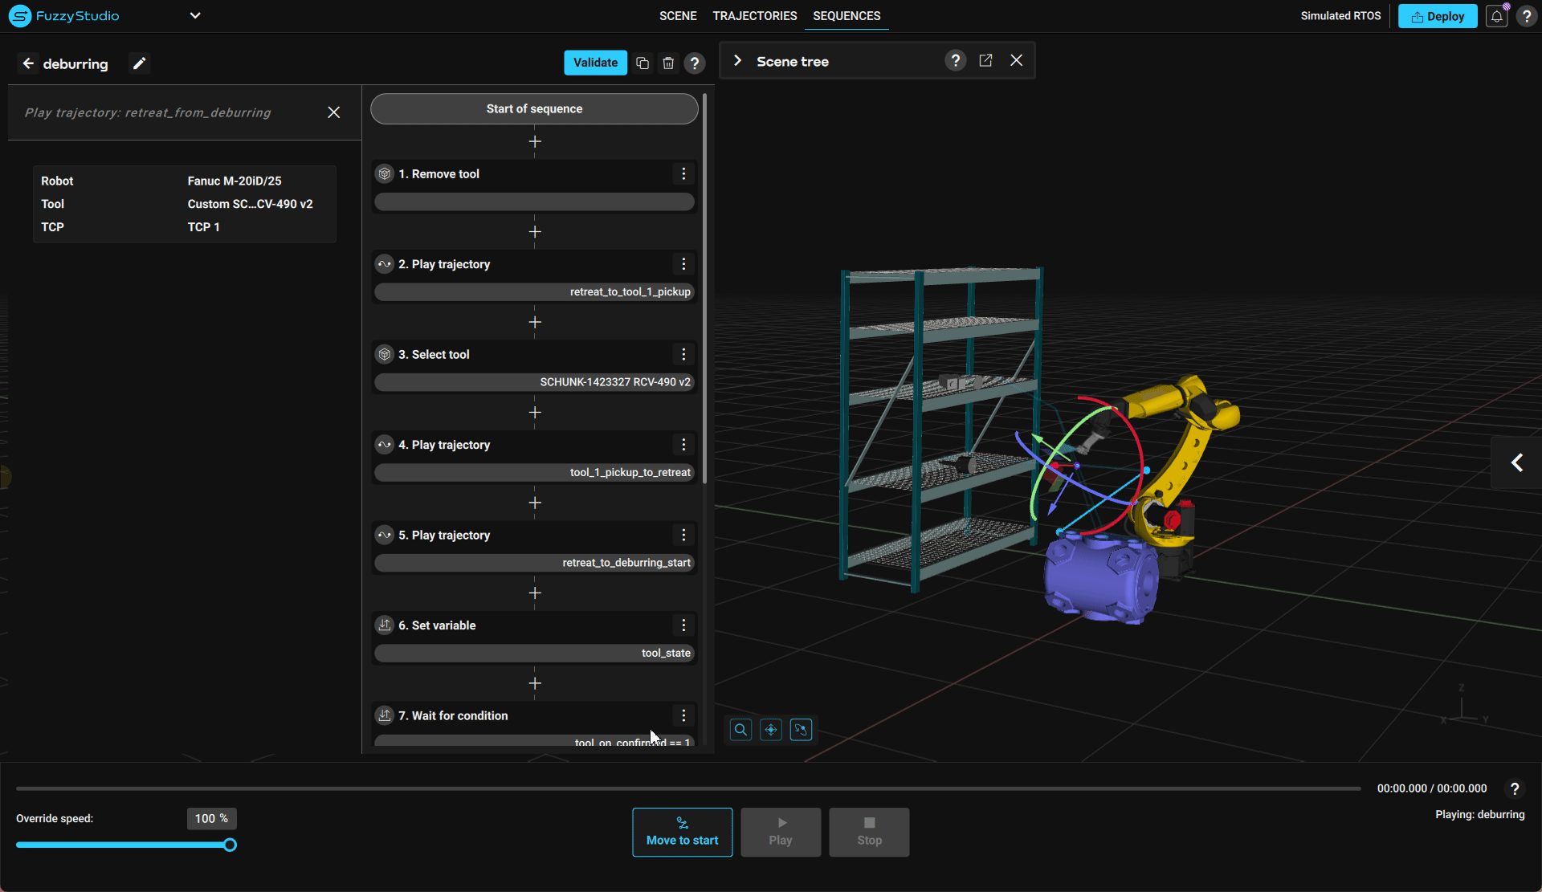Pop out Scene tree into new window
1542x892 pixels.
(985, 61)
